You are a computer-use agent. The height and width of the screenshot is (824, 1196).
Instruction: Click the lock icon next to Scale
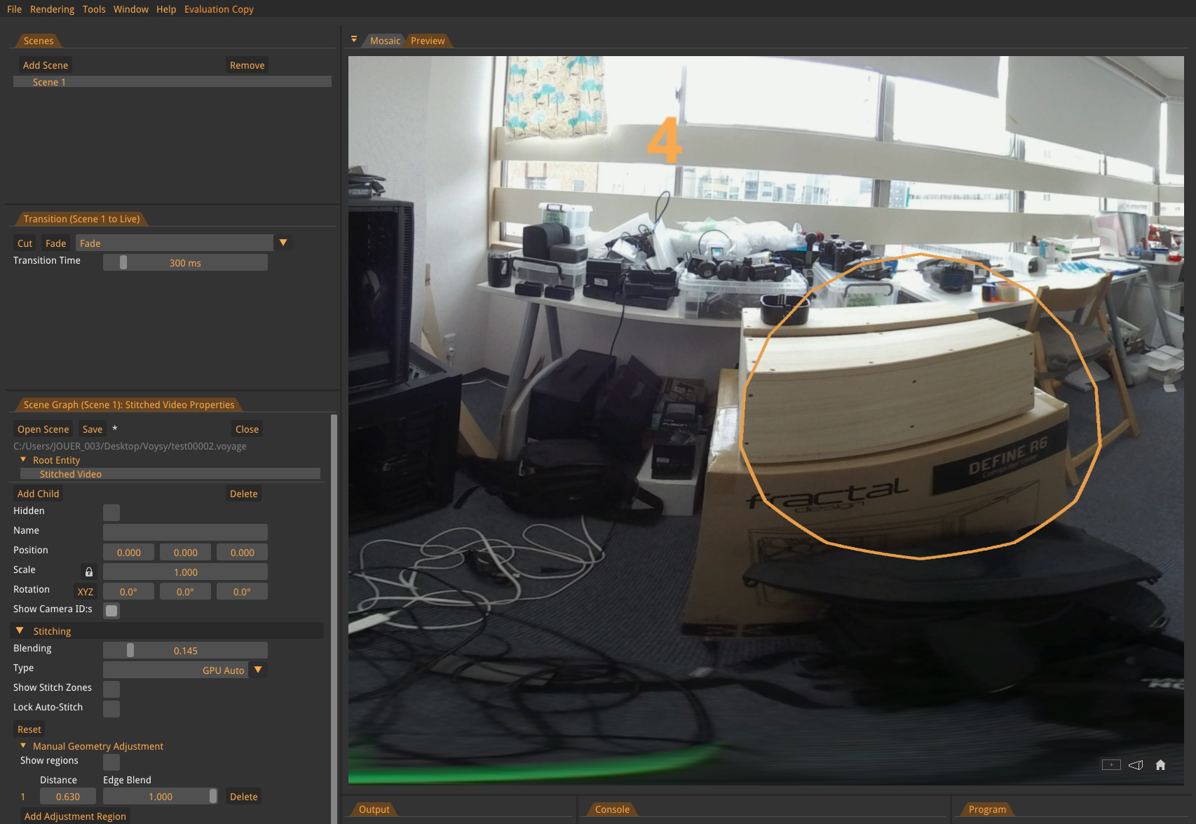point(88,572)
